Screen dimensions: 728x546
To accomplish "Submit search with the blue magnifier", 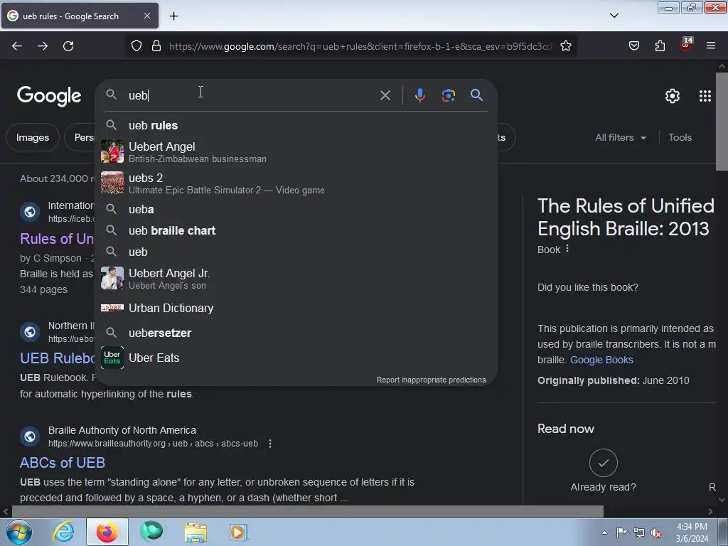I will pos(476,95).
